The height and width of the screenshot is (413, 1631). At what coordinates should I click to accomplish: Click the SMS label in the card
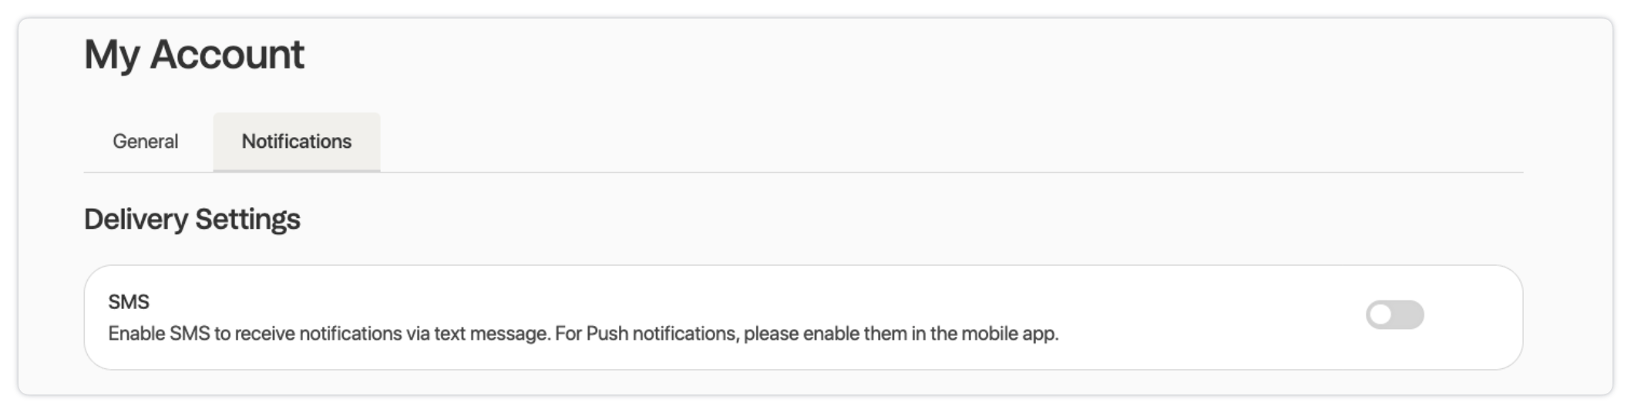(x=129, y=302)
